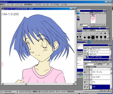
Task: Click zoom-in mountains icon in Navigator
Action: (103, 25)
